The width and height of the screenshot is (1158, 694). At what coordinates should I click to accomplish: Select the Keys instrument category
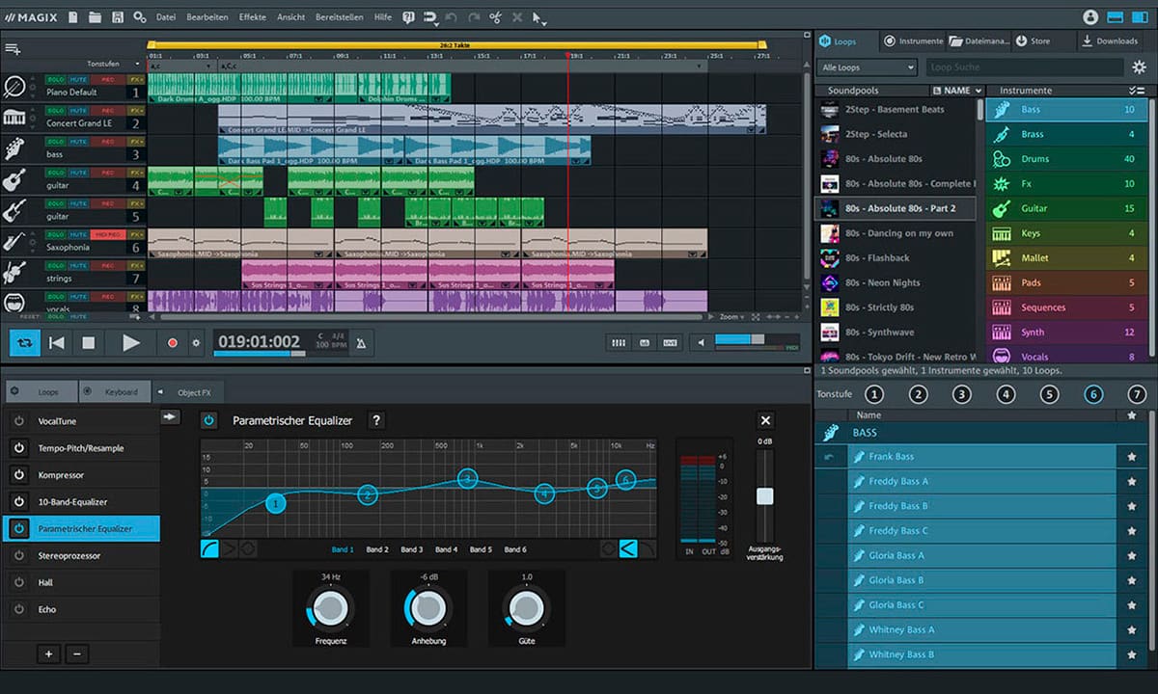(1067, 233)
